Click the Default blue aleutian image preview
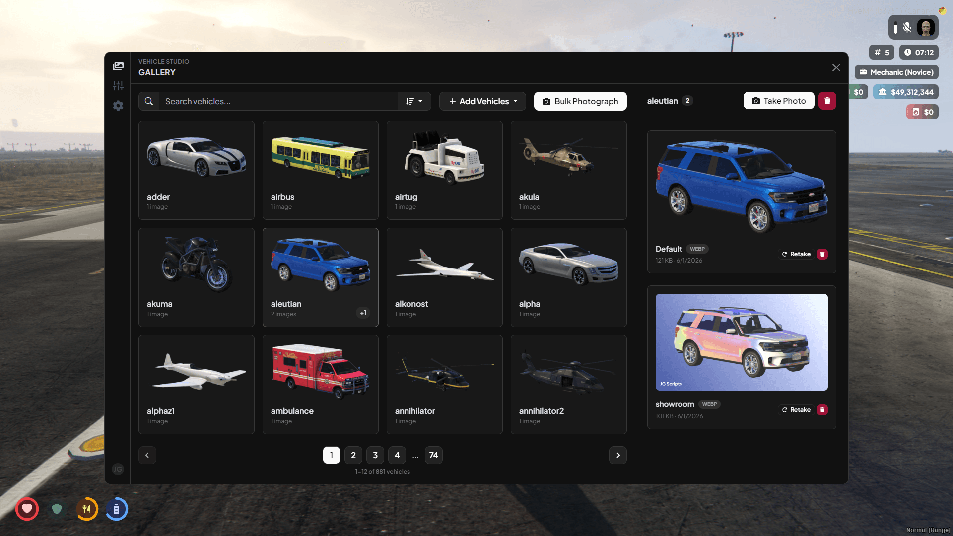Viewport: 953px width, 536px height. pos(742,187)
